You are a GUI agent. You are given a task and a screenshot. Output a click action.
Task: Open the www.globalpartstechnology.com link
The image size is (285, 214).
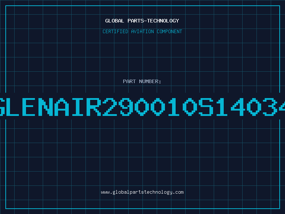pyautogui.click(x=142, y=192)
